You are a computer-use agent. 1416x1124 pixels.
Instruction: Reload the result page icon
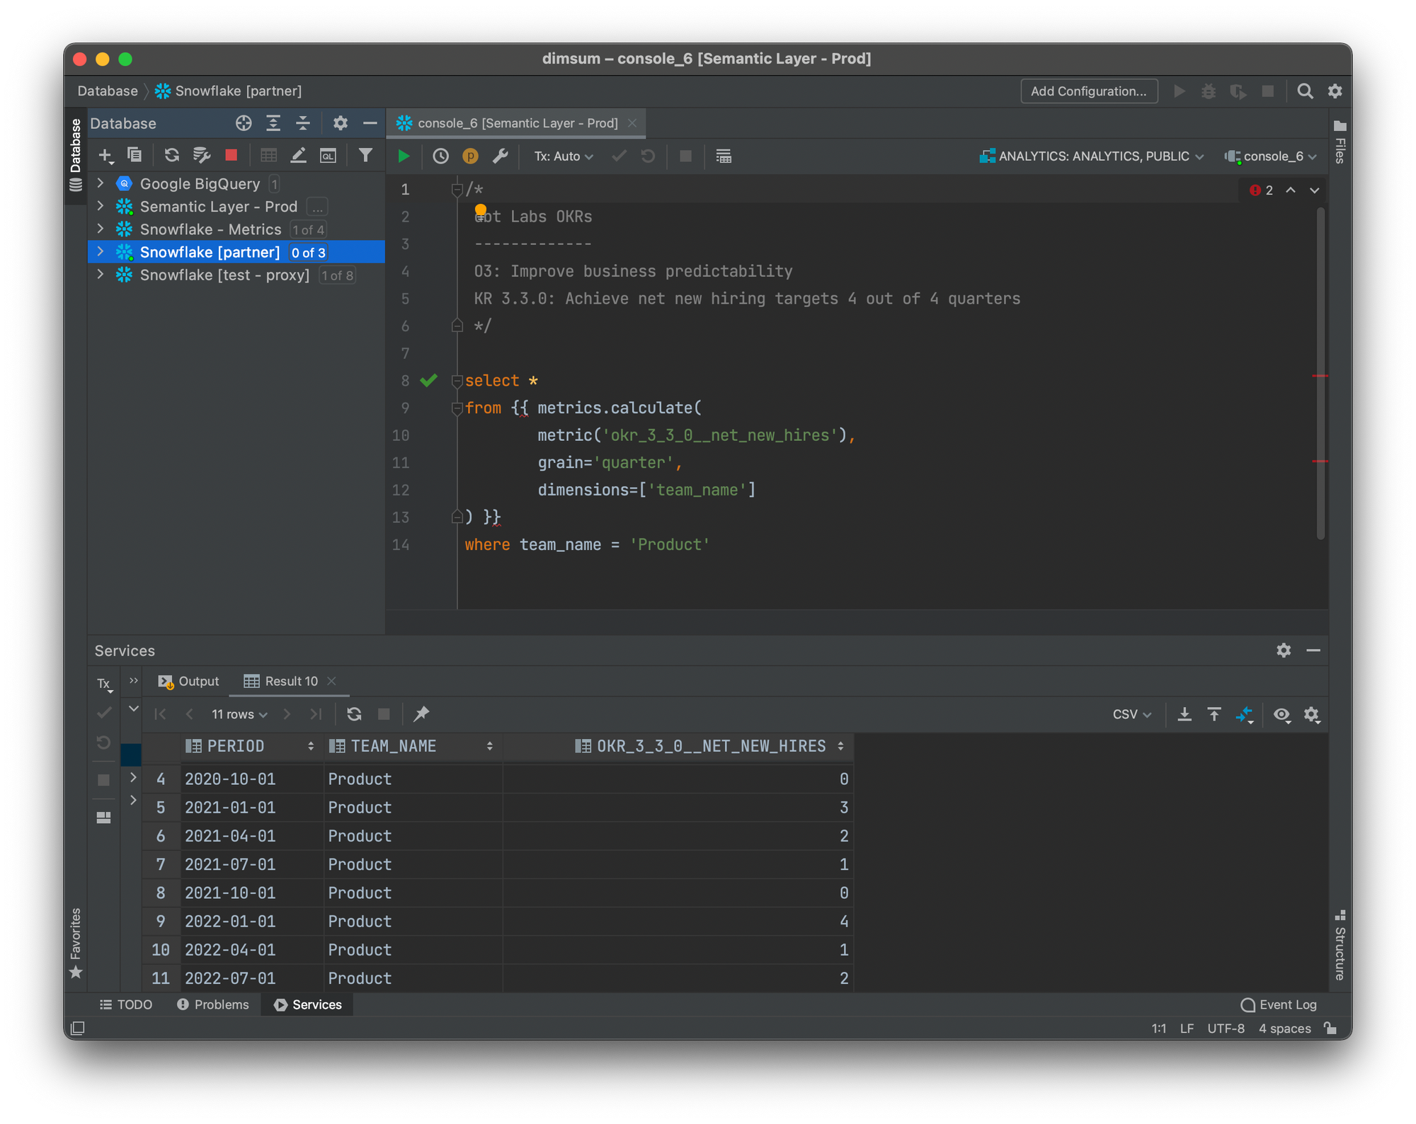coord(354,714)
